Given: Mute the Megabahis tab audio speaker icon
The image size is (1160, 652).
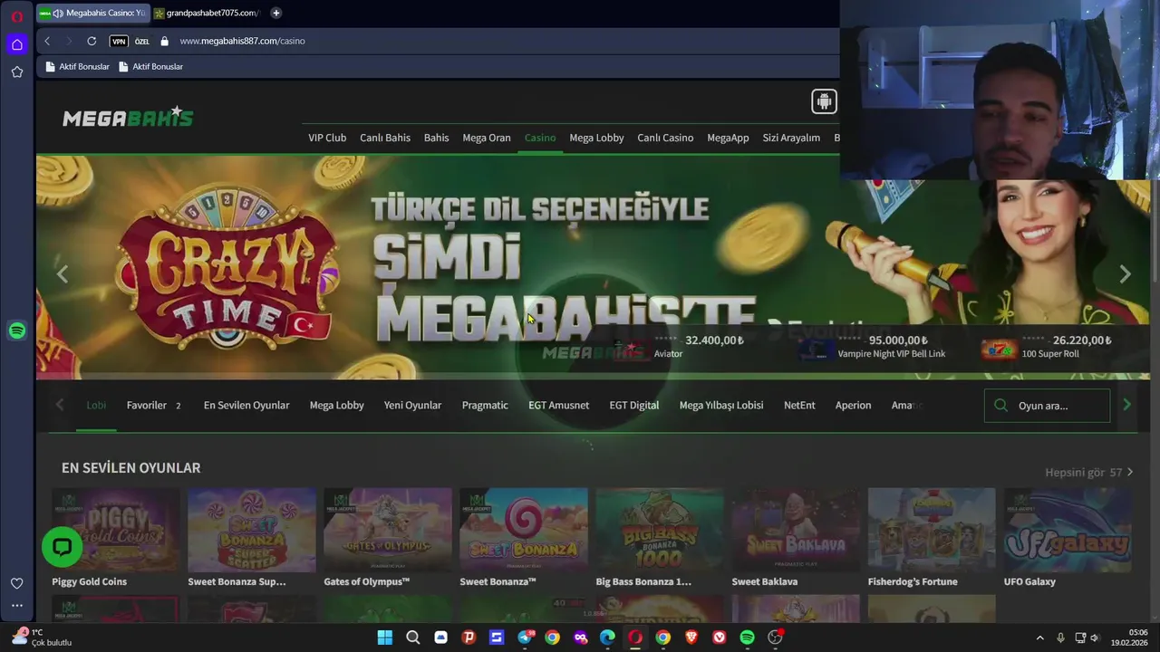Looking at the screenshot, I should pos(58,13).
